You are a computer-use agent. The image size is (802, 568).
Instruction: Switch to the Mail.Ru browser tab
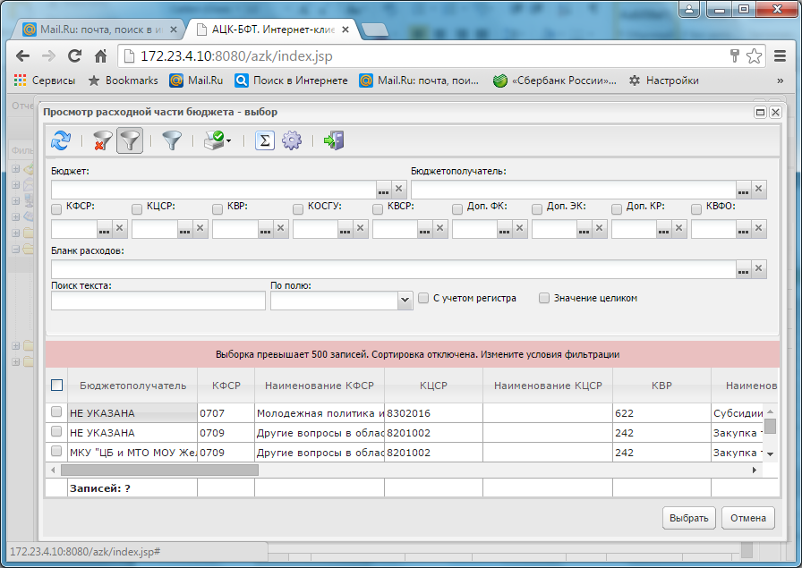tap(98, 30)
